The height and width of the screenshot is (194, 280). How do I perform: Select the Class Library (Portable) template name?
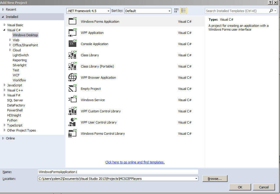(x=97, y=66)
